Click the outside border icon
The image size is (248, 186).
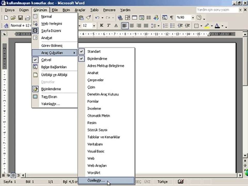pos(196,26)
